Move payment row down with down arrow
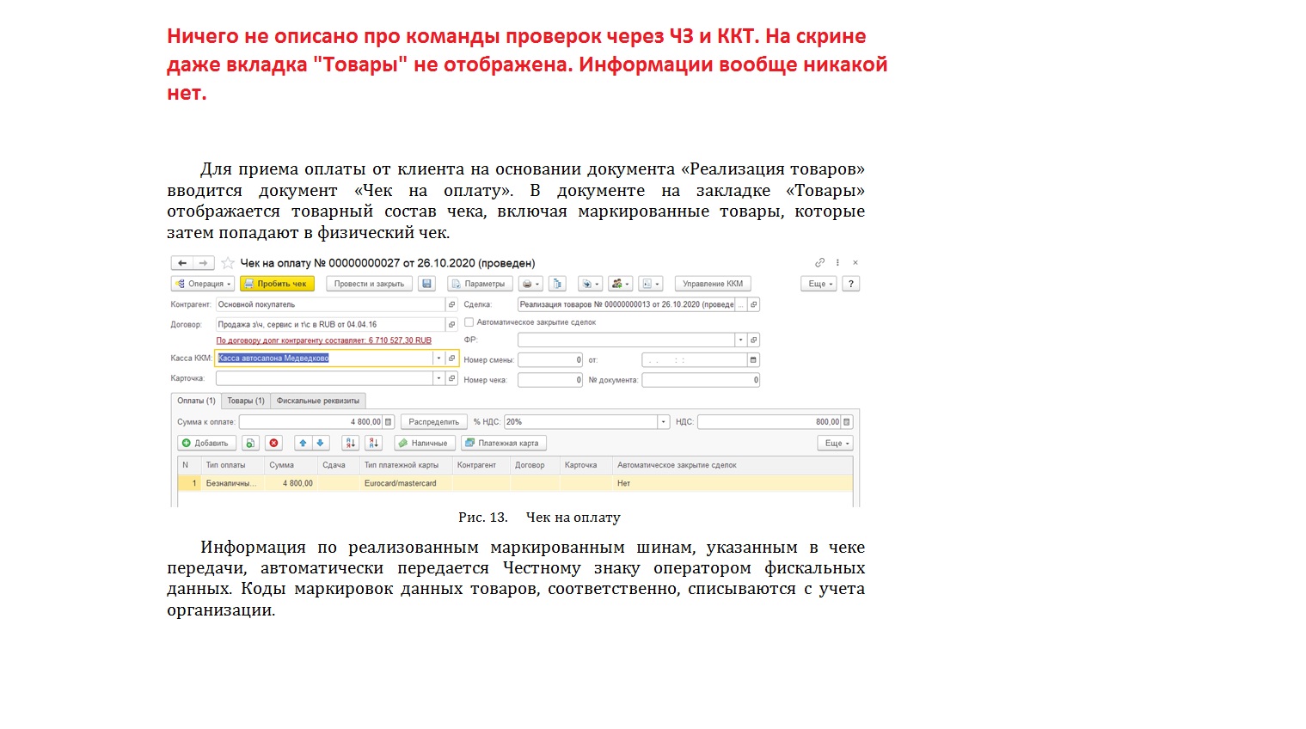1306x729 pixels. click(320, 444)
